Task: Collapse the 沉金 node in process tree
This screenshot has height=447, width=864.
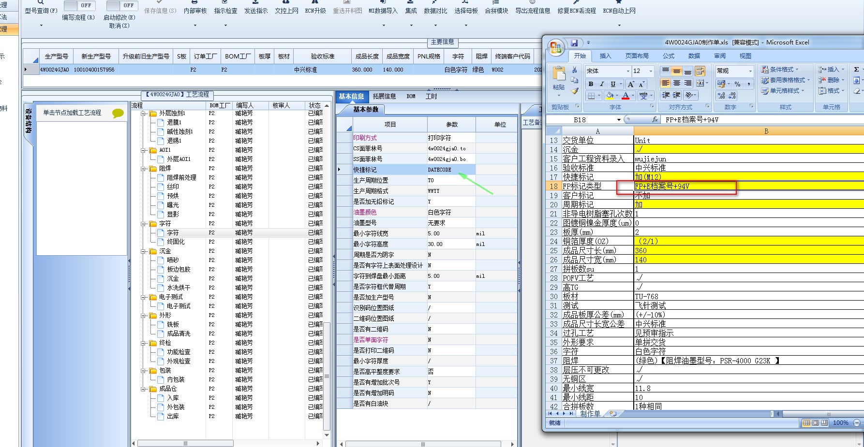Action: point(144,251)
